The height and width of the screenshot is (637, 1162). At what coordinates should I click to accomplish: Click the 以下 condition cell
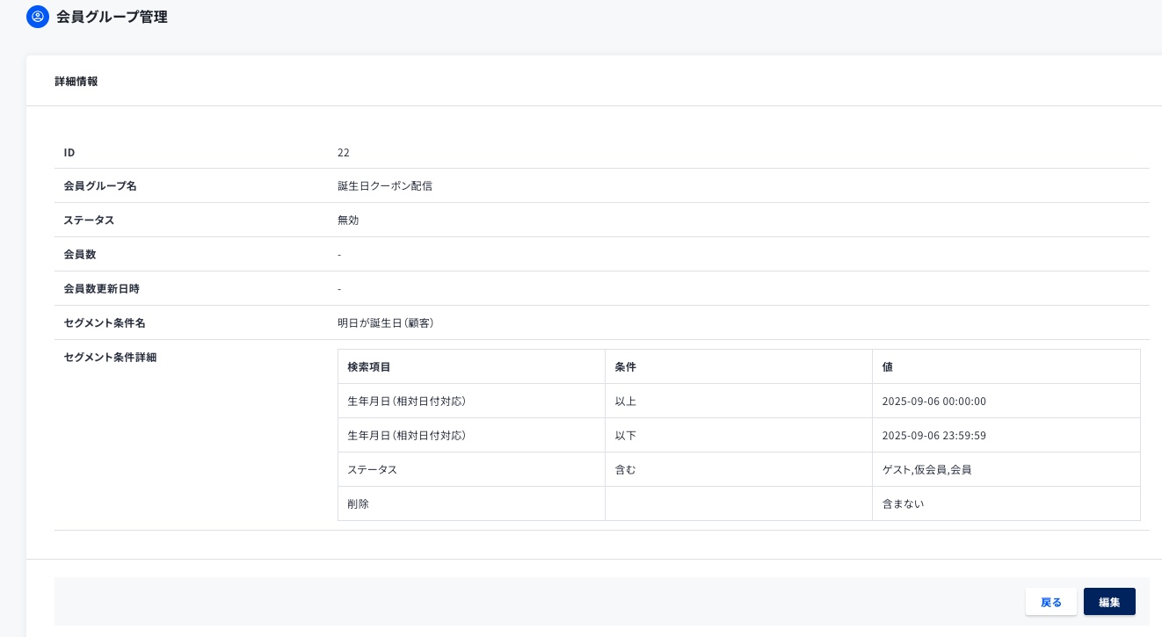(x=626, y=436)
